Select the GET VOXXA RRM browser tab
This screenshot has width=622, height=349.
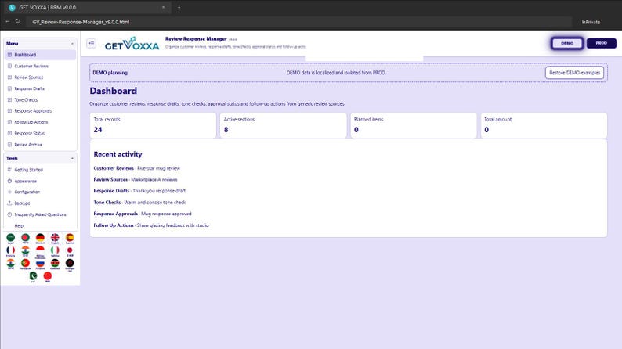(x=87, y=8)
